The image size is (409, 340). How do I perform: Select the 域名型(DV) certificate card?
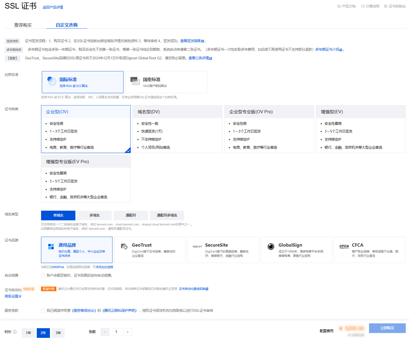coord(177,129)
